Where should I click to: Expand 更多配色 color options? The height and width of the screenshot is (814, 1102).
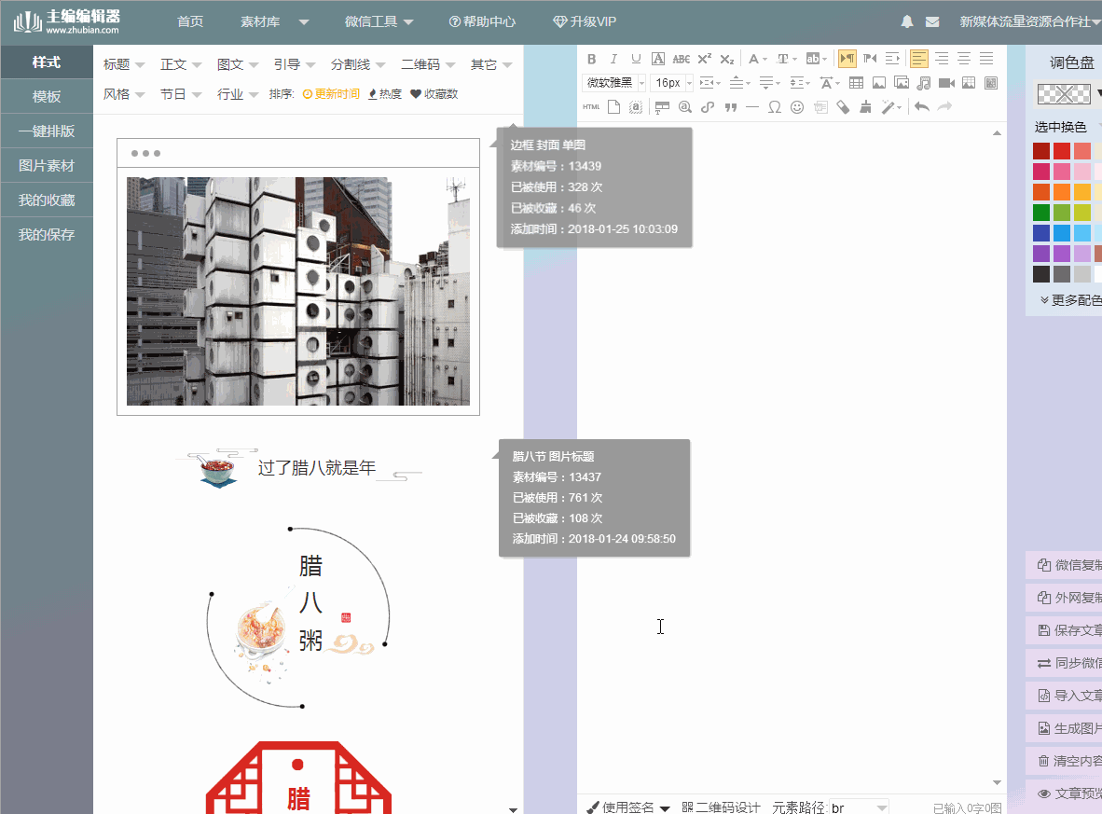point(1071,300)
